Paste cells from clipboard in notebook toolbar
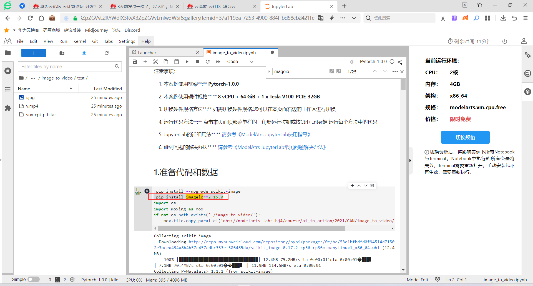 point(177,62)
